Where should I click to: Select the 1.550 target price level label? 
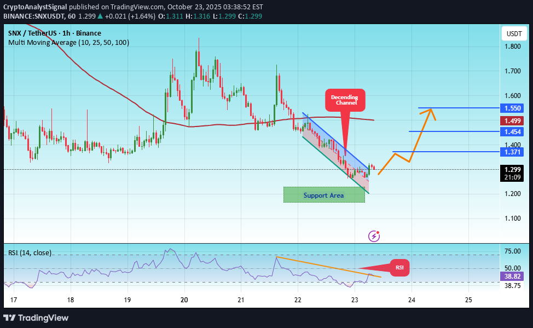(x=512, y=108)
